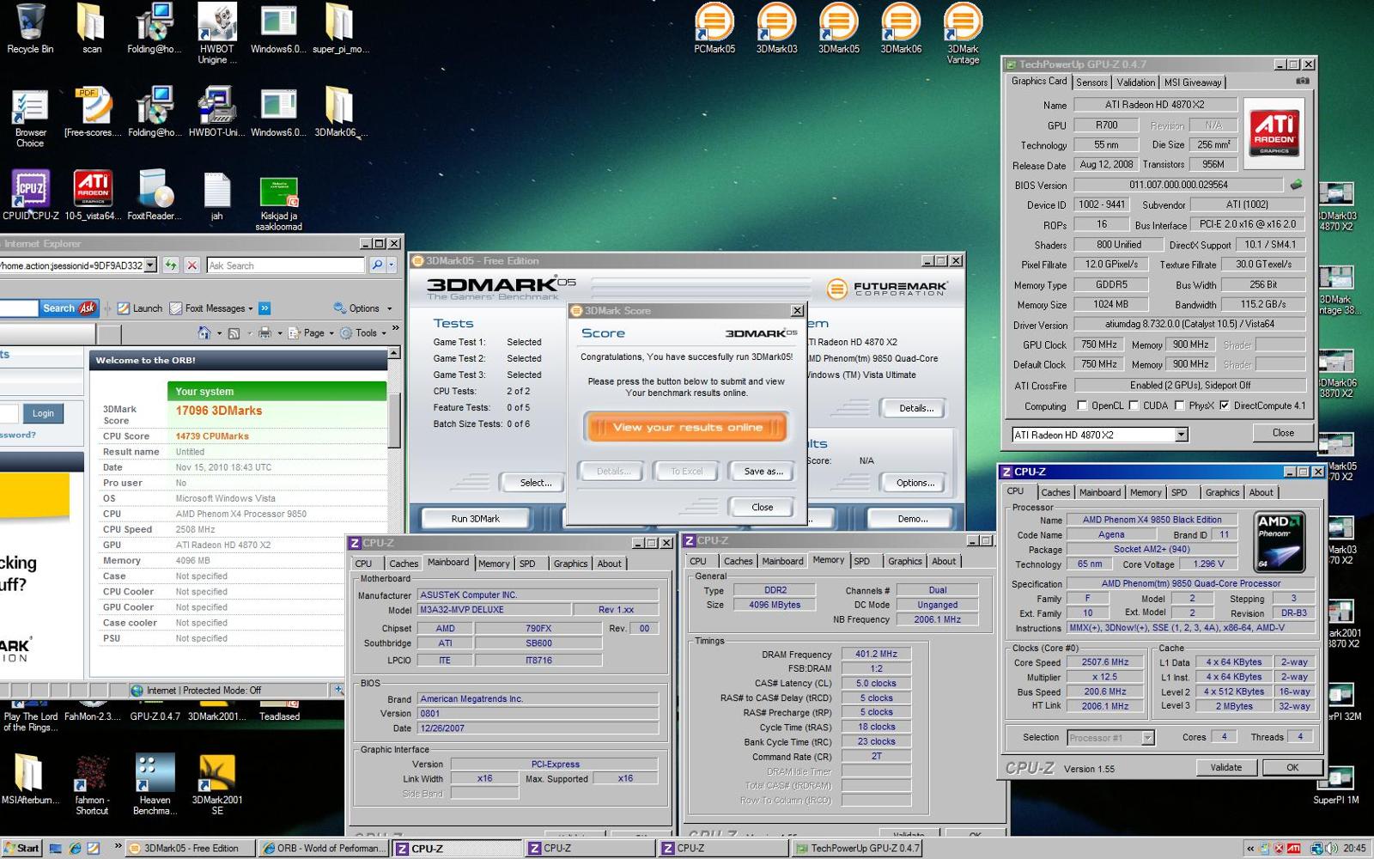1374x859 pixels.
Task: Open the super_pi_mod folder icon
Action: [340, 27]
